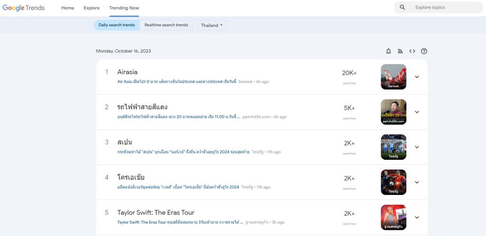Expand the Airasia trend row
Image resolution: width=486 pixels, height=236 pixels.
coord(417,77)
